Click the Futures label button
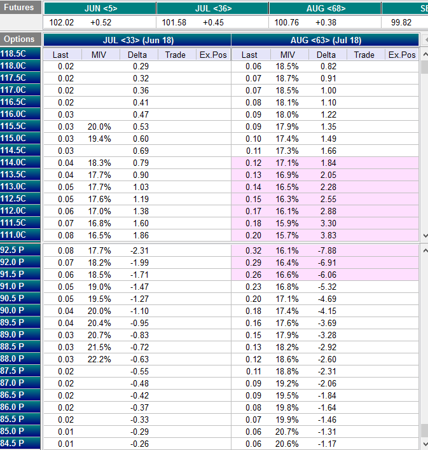This screenshot has height=450, width=428. pyautogui.click(x=20, y=8)
